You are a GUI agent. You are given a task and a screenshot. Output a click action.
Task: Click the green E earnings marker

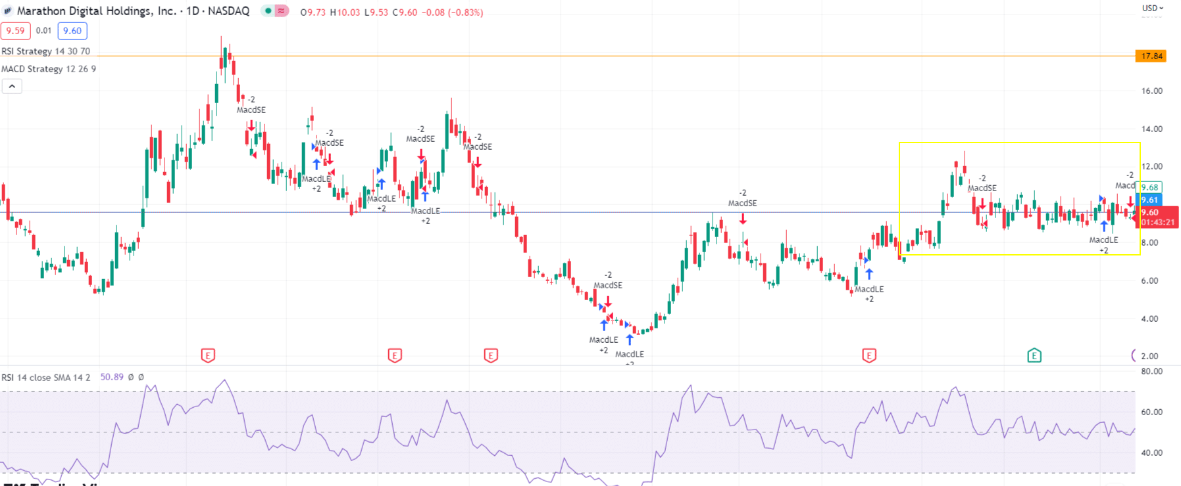[1034, 356]
